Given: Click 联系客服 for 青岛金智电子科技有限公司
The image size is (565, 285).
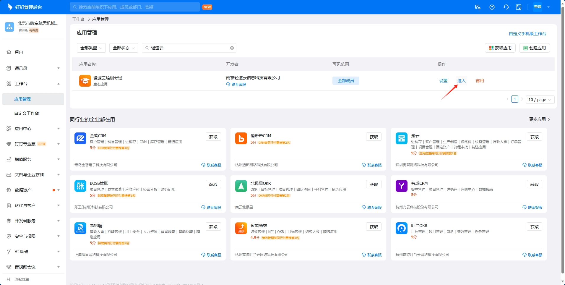Looking at the screenshot, I should [x=211, y=165].
